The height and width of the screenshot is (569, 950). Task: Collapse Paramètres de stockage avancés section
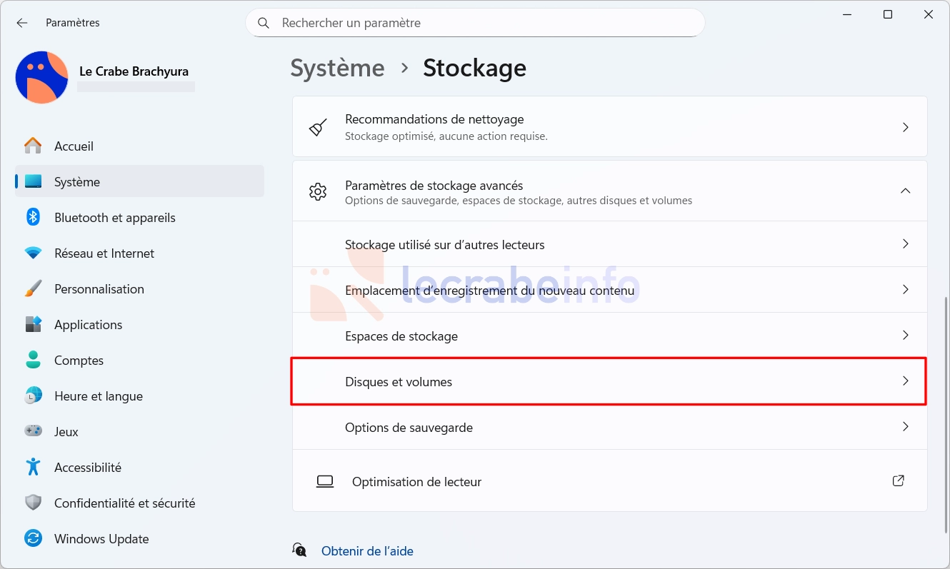click(x=905, y=191)
